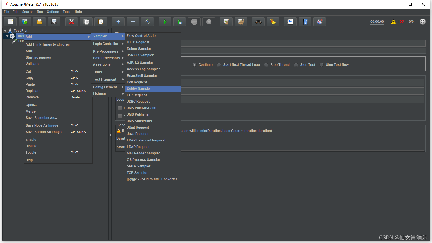Choose TCP Sampler entry

[x=153, y=173]
